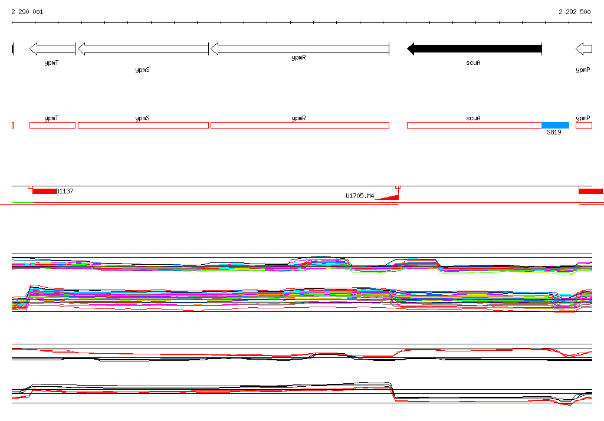Click the blue S819 segment
604x421 pixels.
[x=555, y=125]
